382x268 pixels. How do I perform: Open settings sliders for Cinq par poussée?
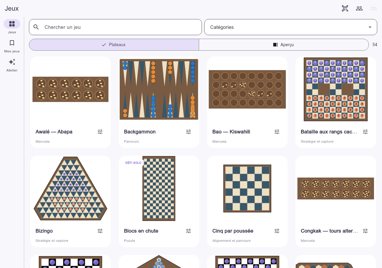[277, 231]
